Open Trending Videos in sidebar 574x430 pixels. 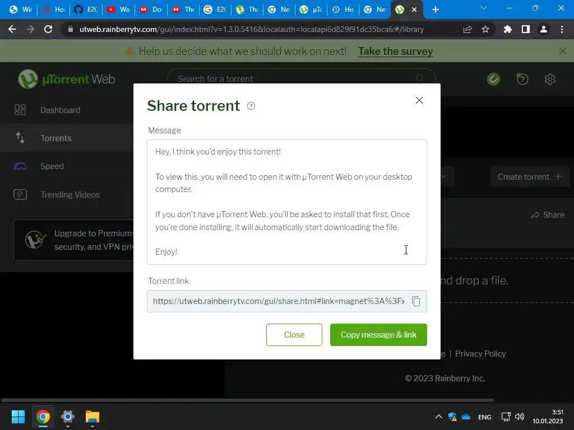coord(67,194)
